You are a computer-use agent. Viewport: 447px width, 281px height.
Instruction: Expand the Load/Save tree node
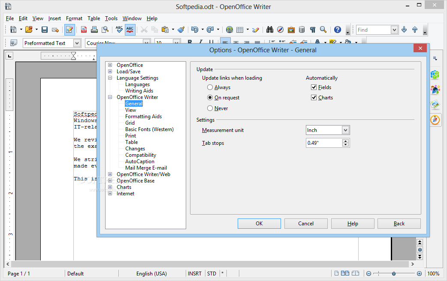(110, 72)
